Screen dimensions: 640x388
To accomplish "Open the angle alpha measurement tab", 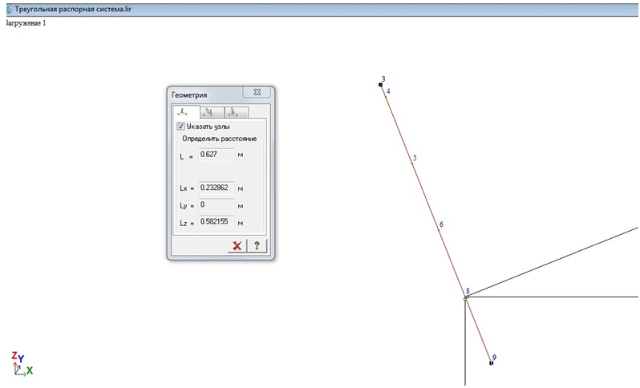I will click(212, 111).
